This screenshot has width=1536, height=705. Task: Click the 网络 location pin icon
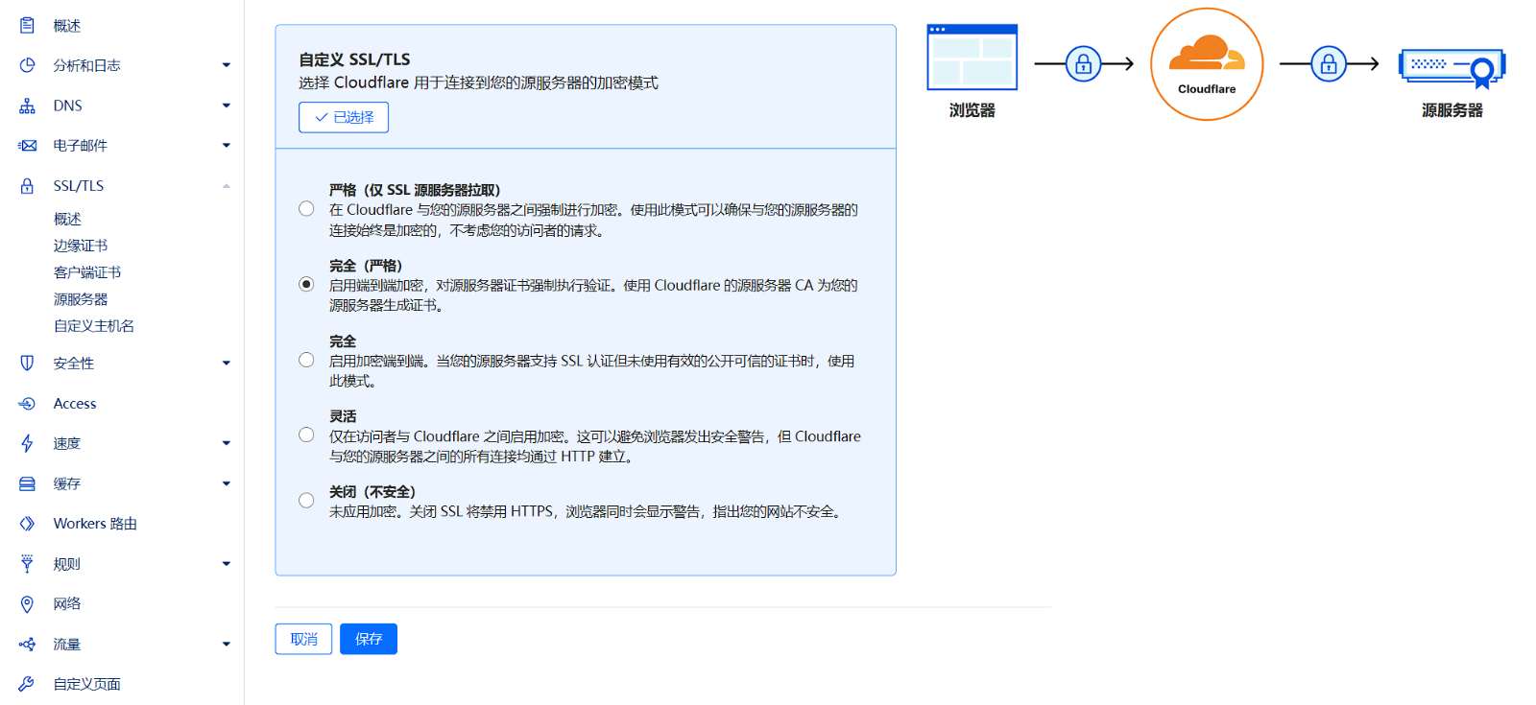click(x=27, y=604)
